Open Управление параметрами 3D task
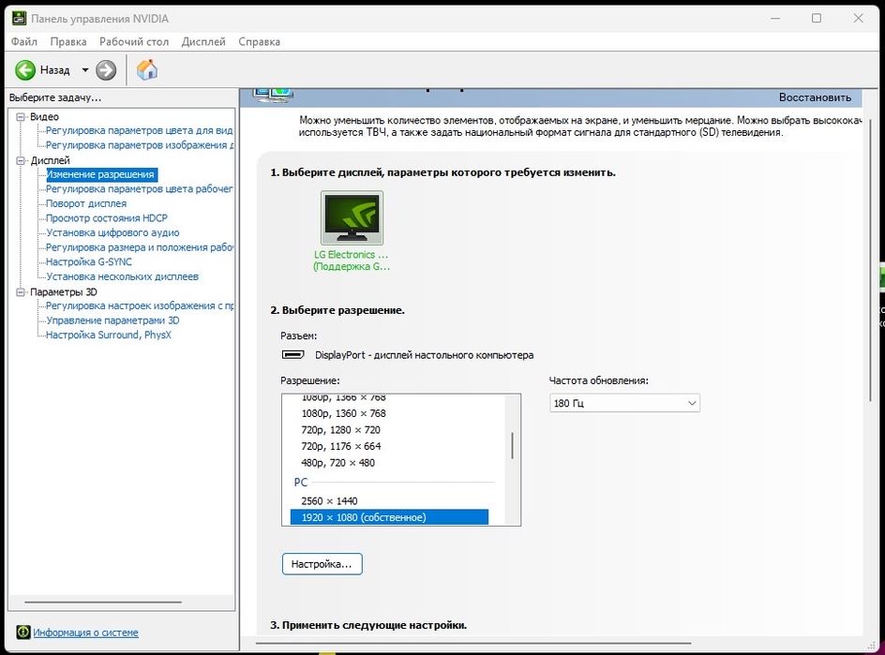Viewport: 885px width, 655px height. coord(112,320)
